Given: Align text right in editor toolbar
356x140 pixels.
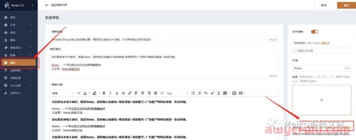Looking at the screenshot, I should coord(149,93).
